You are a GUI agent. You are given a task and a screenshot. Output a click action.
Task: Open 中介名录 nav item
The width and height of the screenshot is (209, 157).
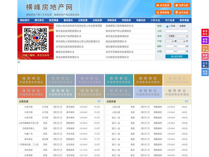[x=170, y=20]
